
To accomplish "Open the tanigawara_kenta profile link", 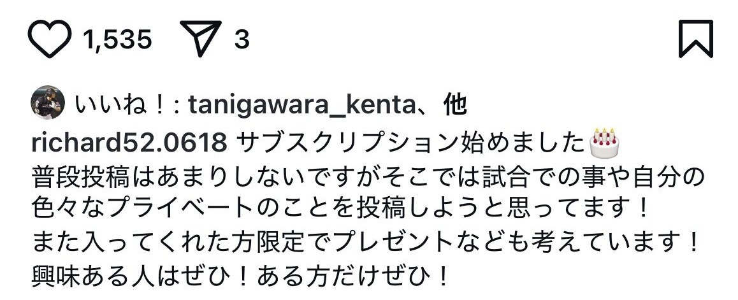I will pyautogui.click(x=301, y=106).
